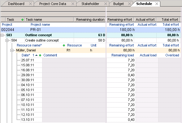The width and height of the screenshot is (182, 123).
Task: Click blue Resource name* label
Action: [x=29, y=45]
